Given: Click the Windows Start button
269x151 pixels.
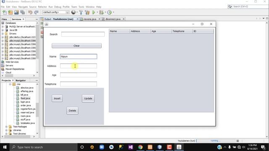Looking at the screenshot, I should click(x=5, y=147).
